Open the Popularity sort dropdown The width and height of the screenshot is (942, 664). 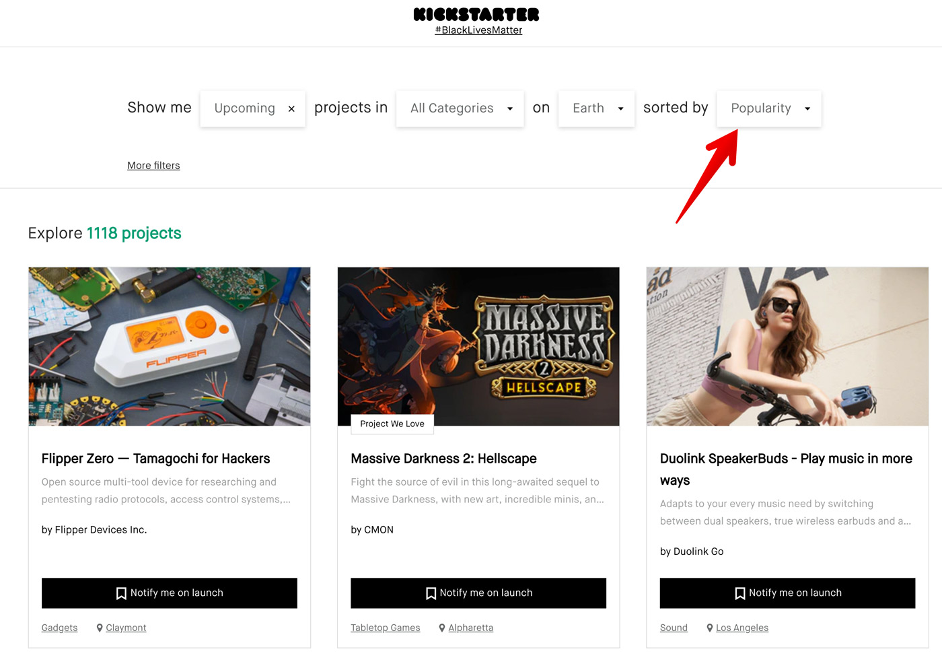click(769, 108)
